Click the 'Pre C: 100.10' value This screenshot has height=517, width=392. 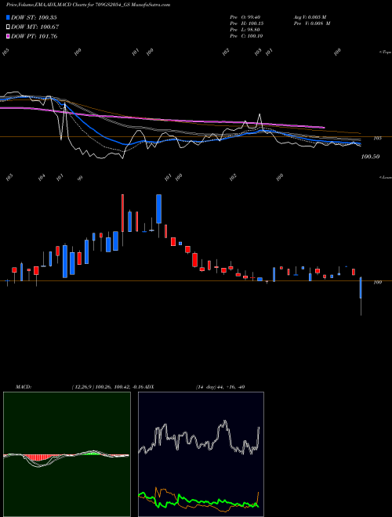[x=246, y=36]
